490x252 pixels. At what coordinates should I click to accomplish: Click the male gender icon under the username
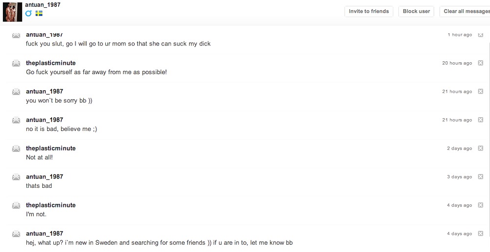pyautogui.click(x=28, y=13)
